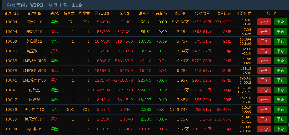This screenshot has width=289, height=135.
Task: Click the margin value 1149.34万
Action: click(179, 109)
